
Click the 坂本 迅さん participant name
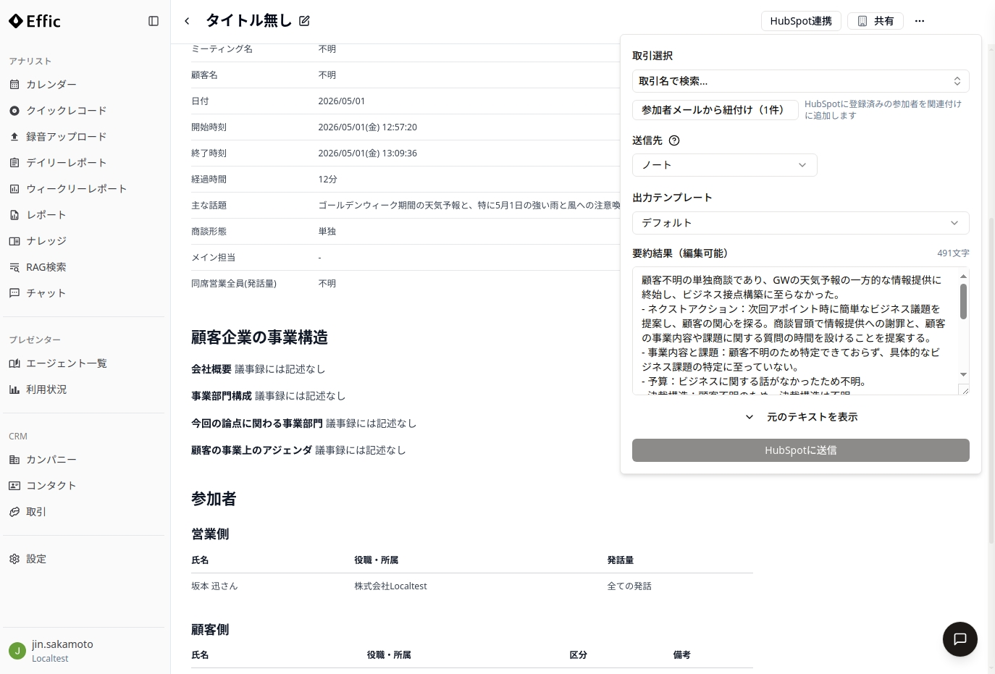[x=214, y=586]
